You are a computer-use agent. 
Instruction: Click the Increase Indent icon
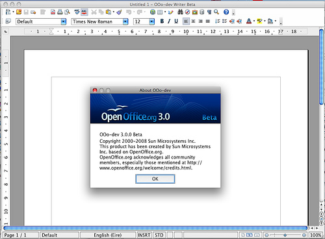tap(239, 21)
